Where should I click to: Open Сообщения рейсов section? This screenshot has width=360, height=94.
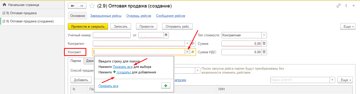click(171, 16)
